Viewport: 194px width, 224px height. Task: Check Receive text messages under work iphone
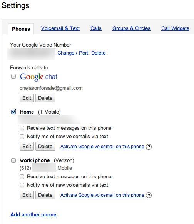point(22,177)
